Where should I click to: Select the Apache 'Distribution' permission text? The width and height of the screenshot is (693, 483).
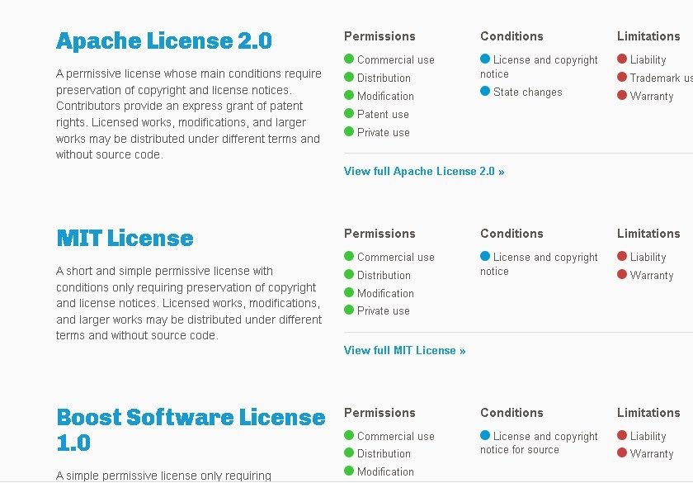click(x=384, y=78)
